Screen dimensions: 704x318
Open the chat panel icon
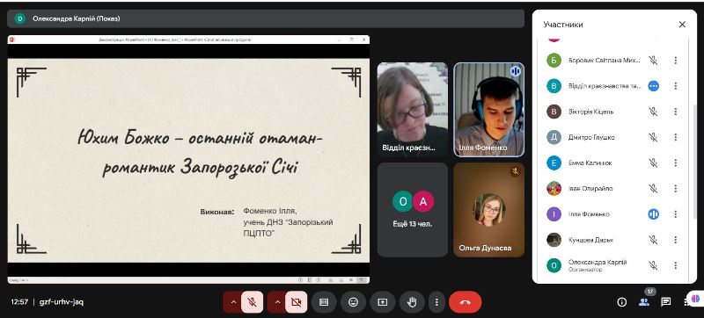point(666,302)
